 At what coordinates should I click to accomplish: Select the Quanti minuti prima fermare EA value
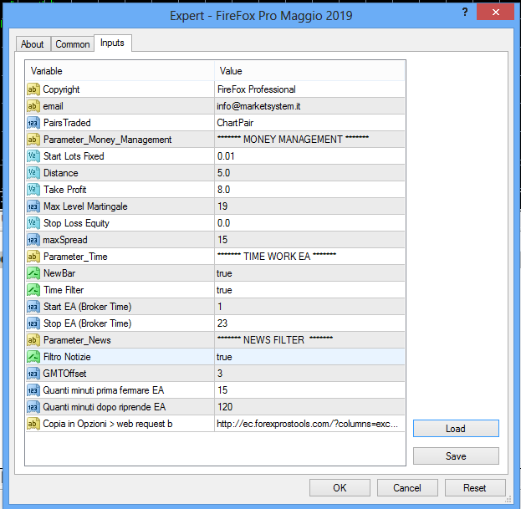(309, 390)
